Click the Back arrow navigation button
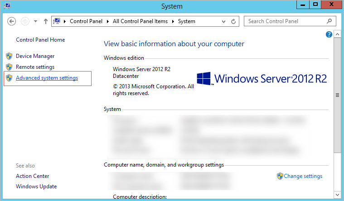The width and height of the screenshot is (344, 201). coord(12,21)
